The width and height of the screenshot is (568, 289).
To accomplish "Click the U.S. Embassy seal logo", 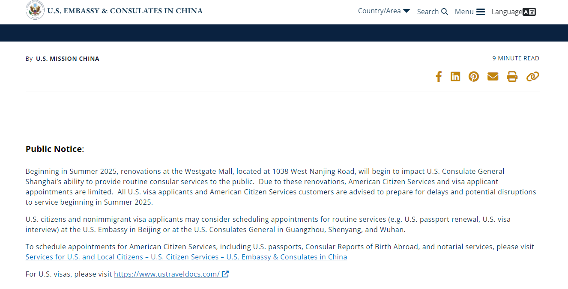I will pos(35,11).
